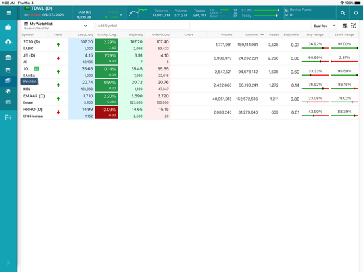
Task: Open the wallet portfolio icon in sidebar
Action: pyautogui.click(x=8, y=28)
